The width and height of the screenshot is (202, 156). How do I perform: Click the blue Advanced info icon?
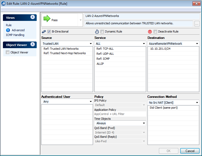pos(8,30)
